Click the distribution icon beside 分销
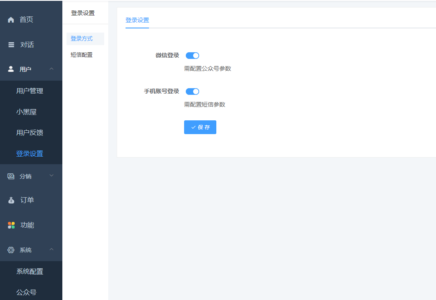 click(11, 176)
